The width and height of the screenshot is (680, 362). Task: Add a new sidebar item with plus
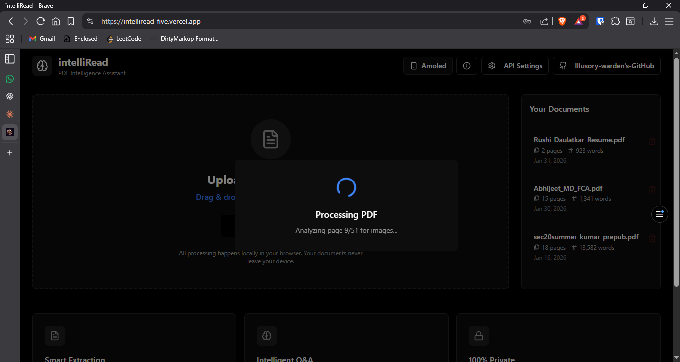point(10,153)
